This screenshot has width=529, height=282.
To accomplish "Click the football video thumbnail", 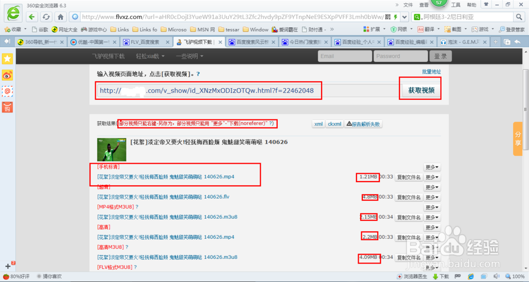I will coord(112,149).
